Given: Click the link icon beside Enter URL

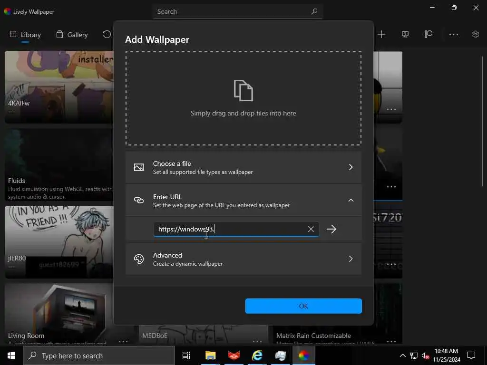Looking at the screenshot, I should point(139,200).
